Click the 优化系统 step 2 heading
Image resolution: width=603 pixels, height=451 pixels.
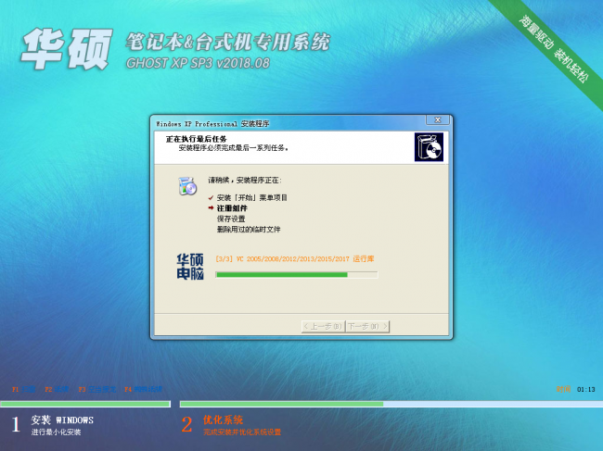click(x=223, y=420)
